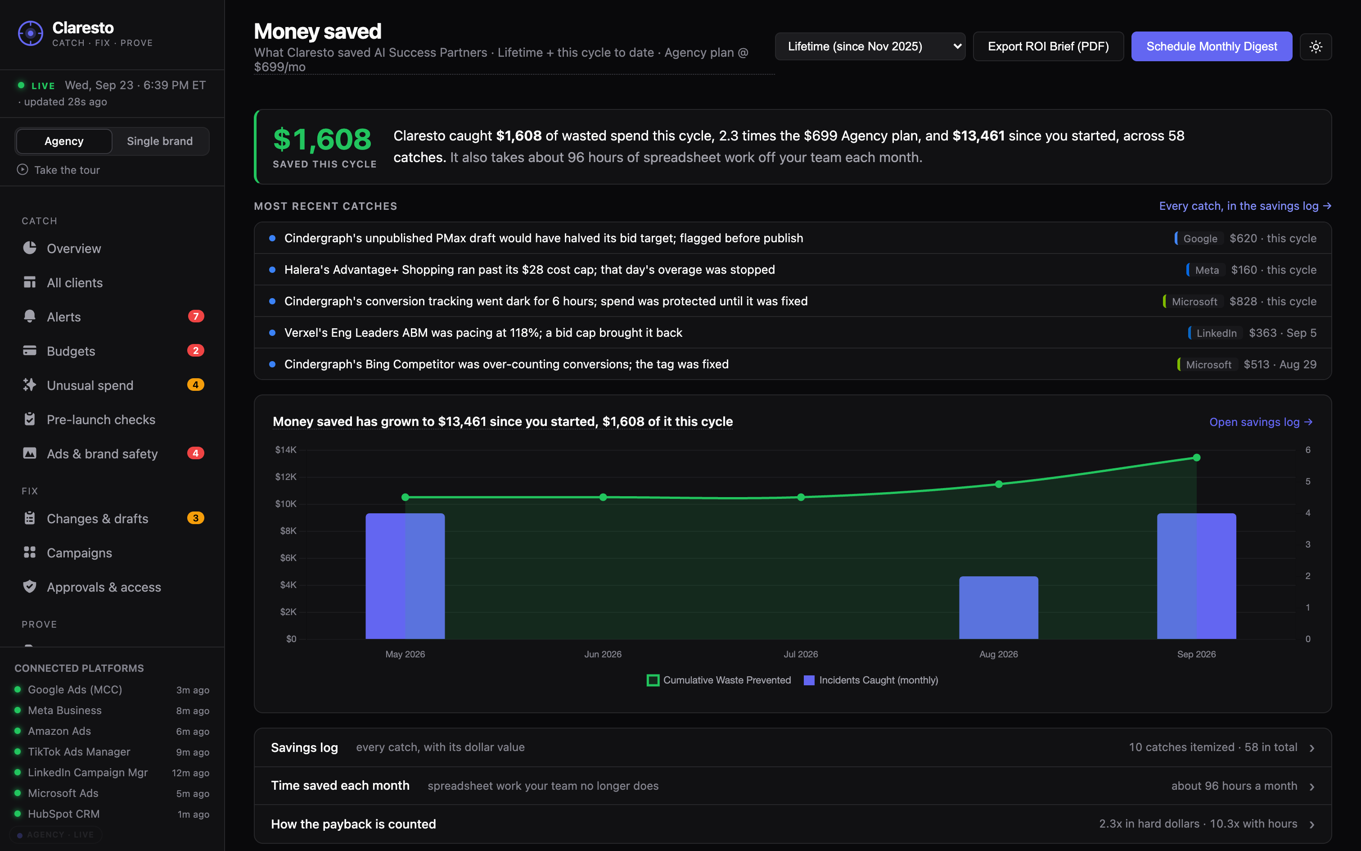Switch to Agency view

click(x=64, y=141)
